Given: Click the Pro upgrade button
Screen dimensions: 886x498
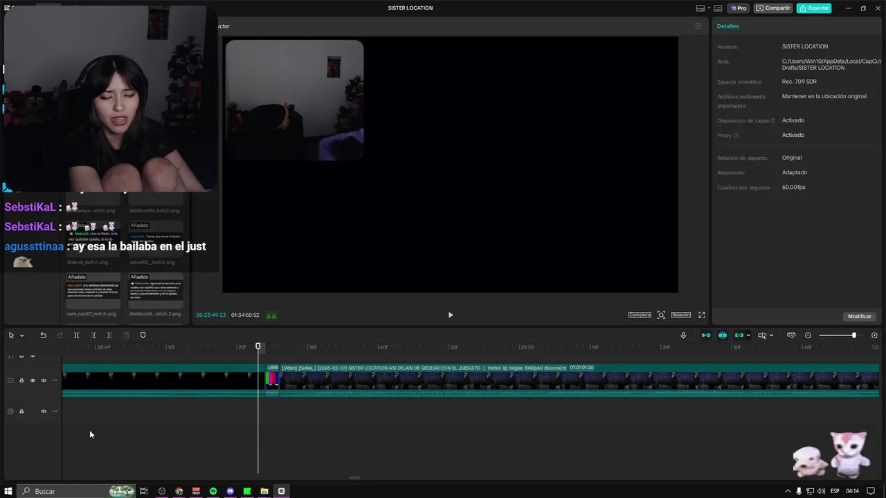Looking at the screenshot, I should tap(739, 8).
